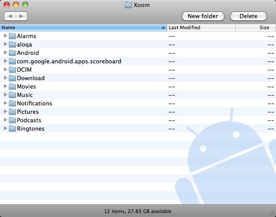This screenshot has height=217, width=276.
Task: Expand the Pictures folder disclosure triangle
Action: [x=5, y=112]
